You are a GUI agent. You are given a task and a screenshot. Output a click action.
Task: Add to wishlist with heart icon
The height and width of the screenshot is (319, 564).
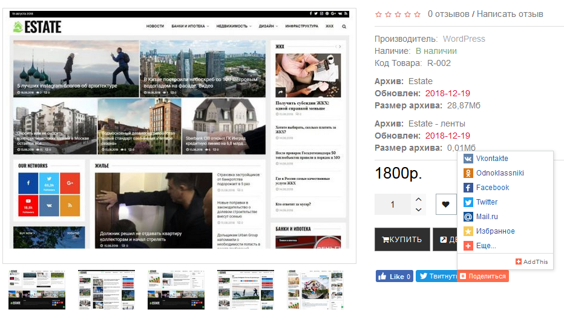(446, 205)
